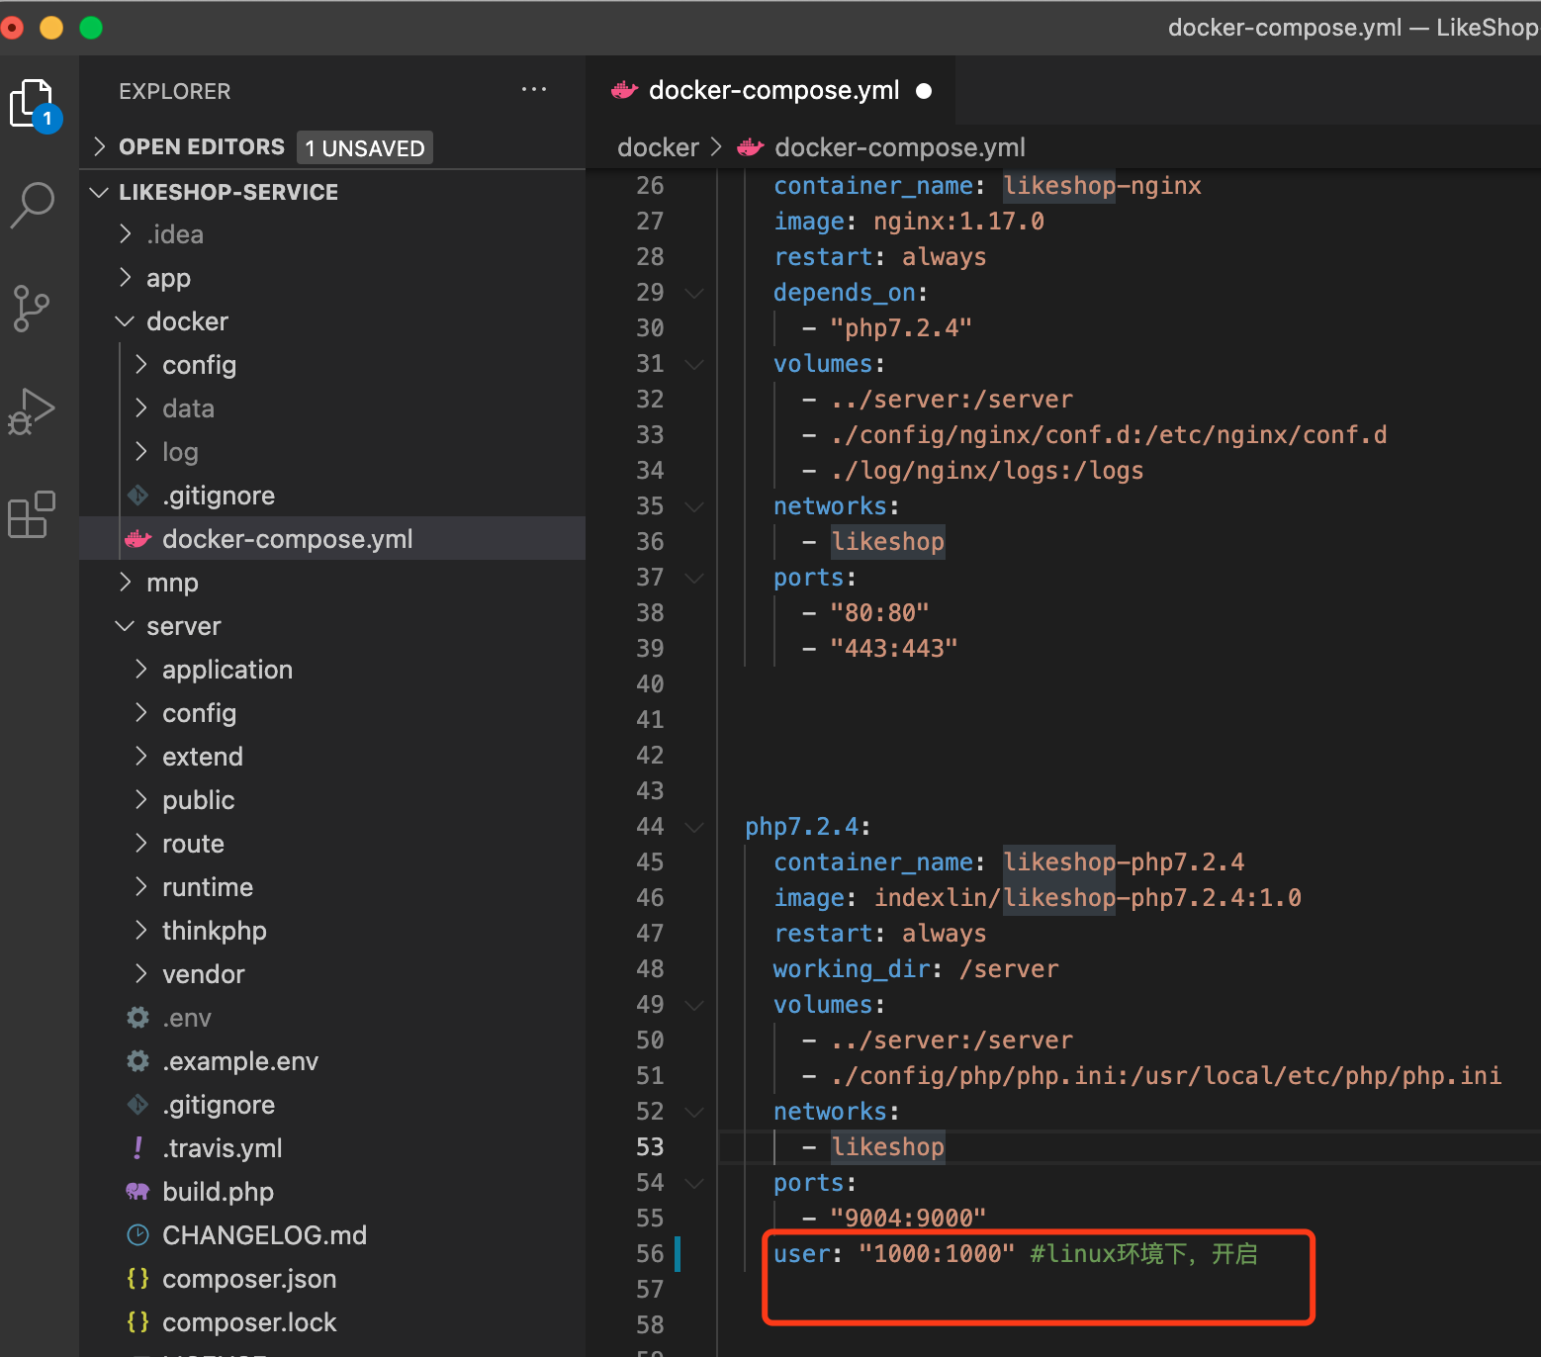Click the whale icon in the breadcrumb
1541x1357 pixels.
click(751, 147)
